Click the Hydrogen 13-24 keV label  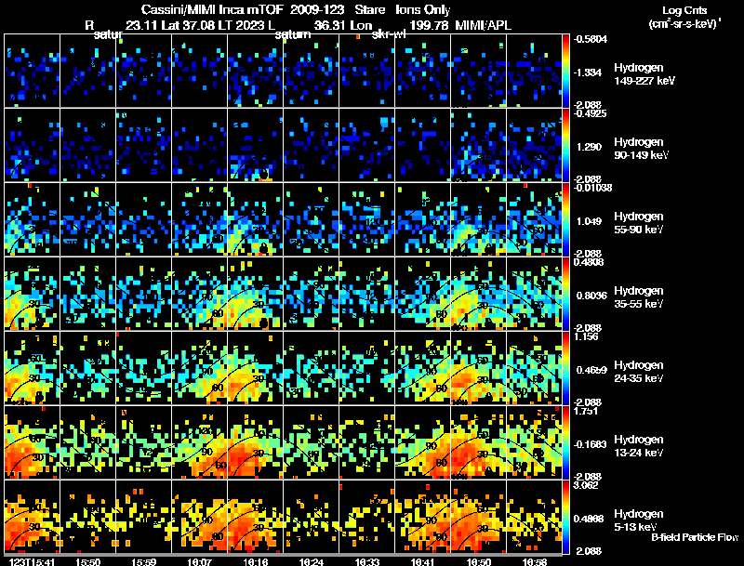pos(639,446)
